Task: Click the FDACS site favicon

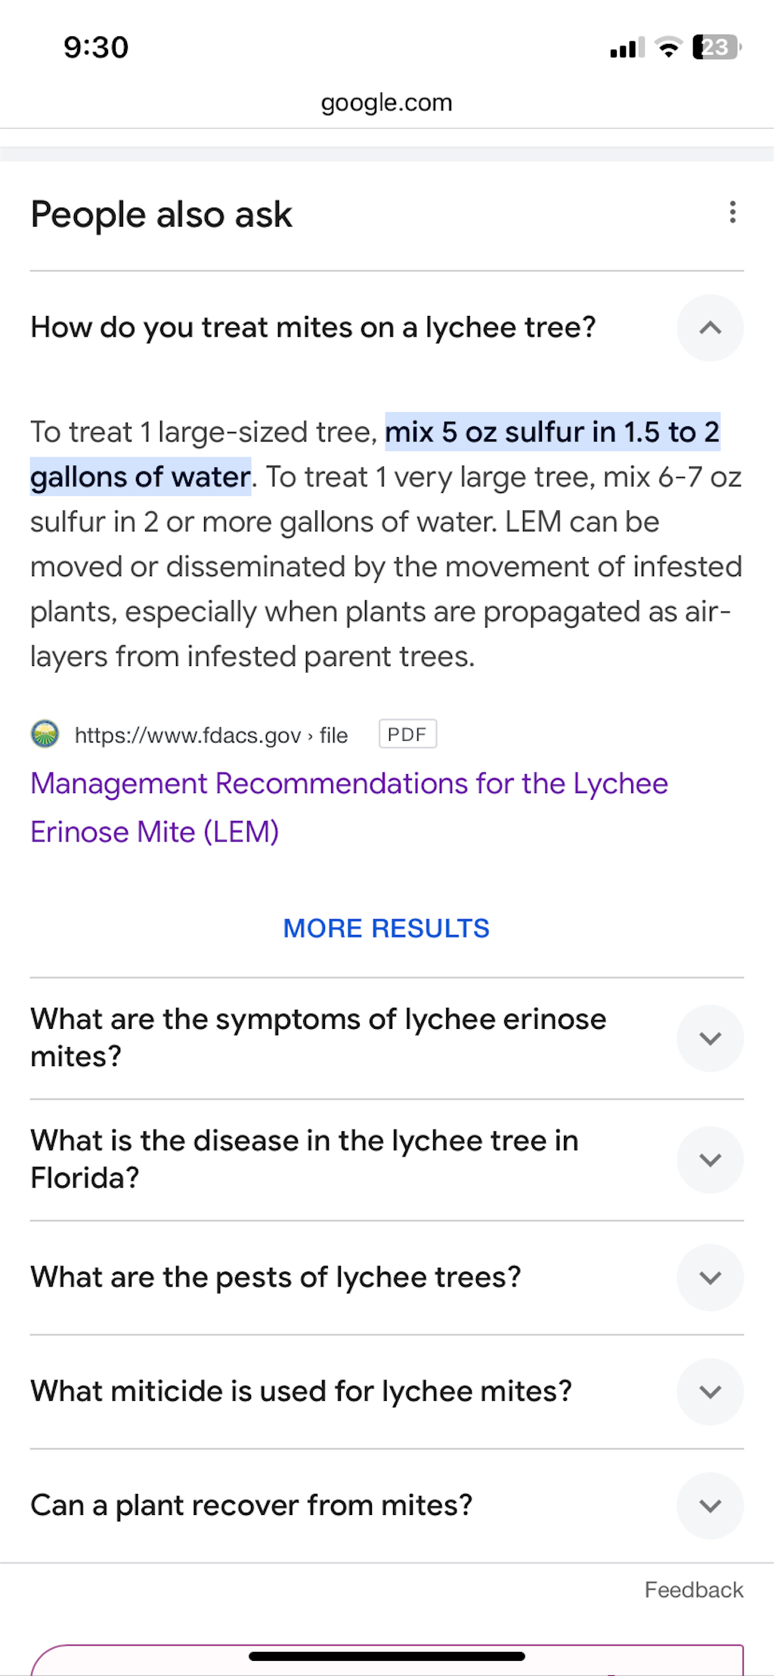Action: point(45,734)
